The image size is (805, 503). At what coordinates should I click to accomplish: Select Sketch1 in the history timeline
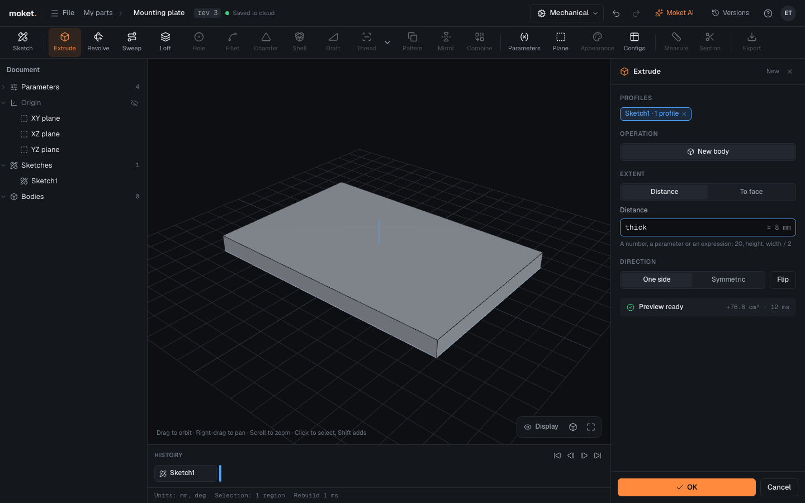pyautogui.click(x=185, y=473)
